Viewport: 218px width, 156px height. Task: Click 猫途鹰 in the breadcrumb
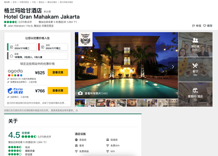pos(7,2)
